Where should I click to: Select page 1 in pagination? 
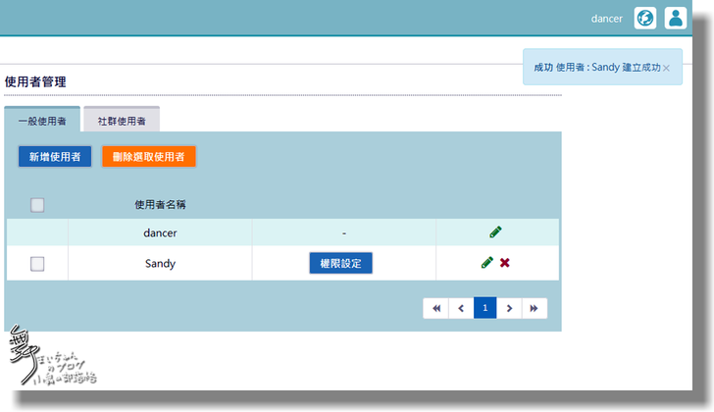click(484, 308)
